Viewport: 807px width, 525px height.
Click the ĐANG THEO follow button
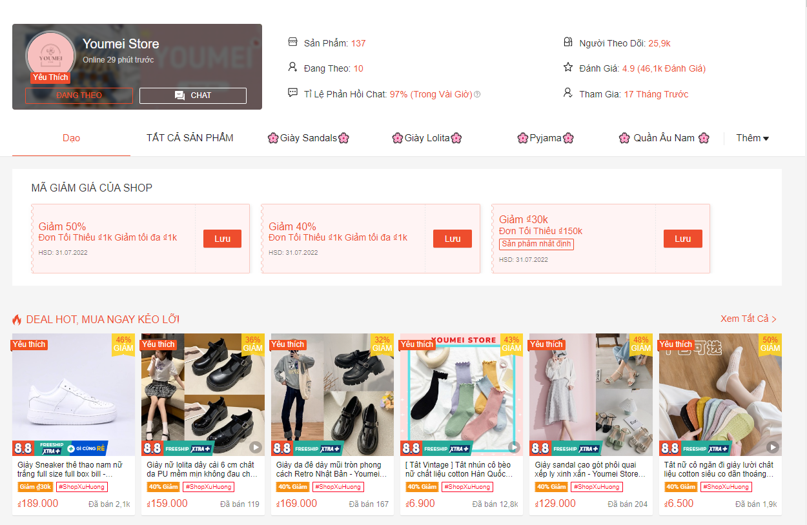(x=79, y=95)
